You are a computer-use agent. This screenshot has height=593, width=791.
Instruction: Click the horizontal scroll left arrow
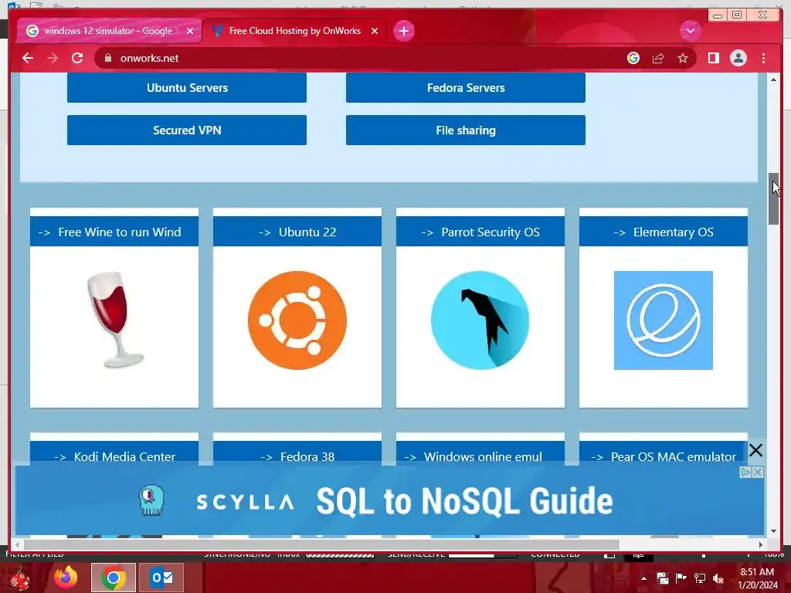tap(17, 544)
